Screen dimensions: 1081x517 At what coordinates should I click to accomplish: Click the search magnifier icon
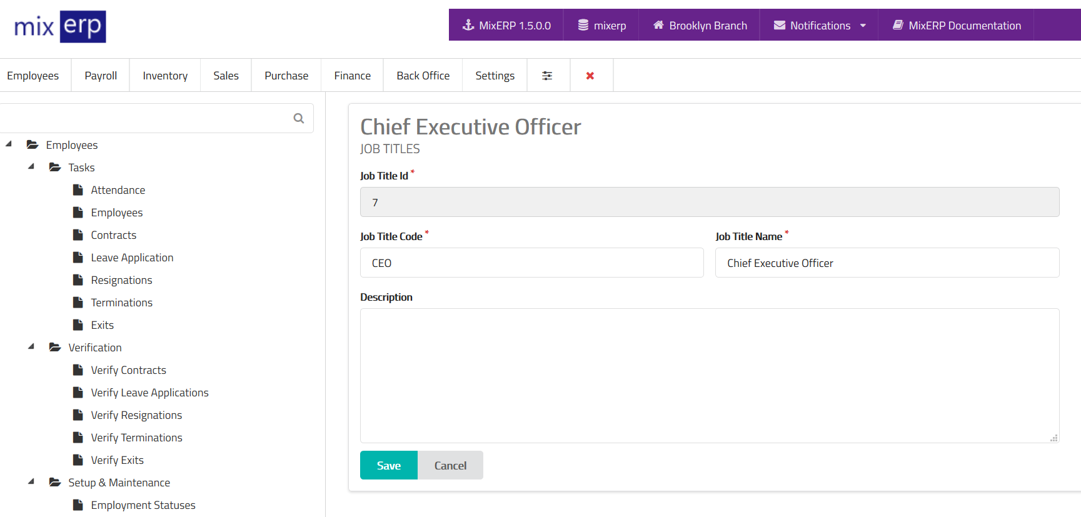[x=299, y=118]
